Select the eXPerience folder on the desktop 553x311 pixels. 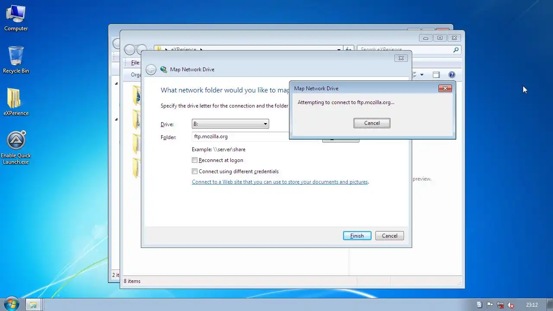[x=16, y=102]
